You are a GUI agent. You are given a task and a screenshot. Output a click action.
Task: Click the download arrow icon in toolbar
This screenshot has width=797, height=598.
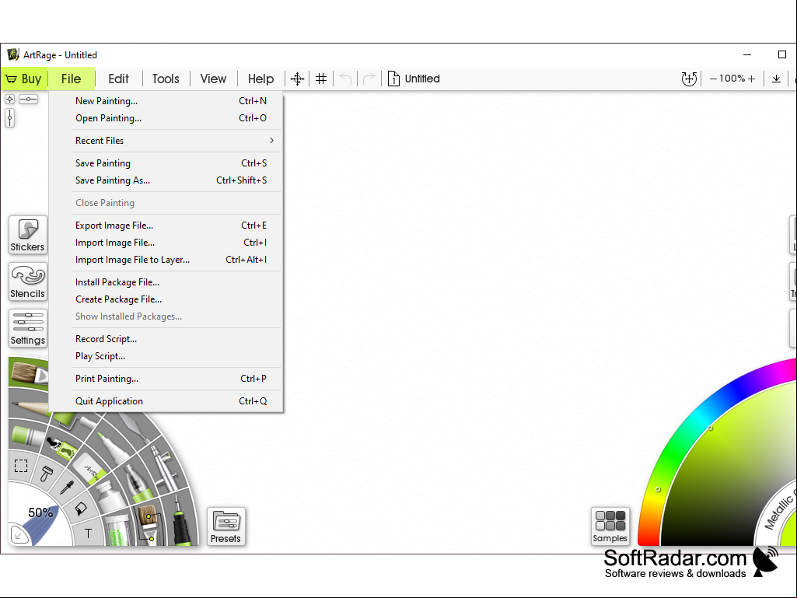(x=776, y=79)
